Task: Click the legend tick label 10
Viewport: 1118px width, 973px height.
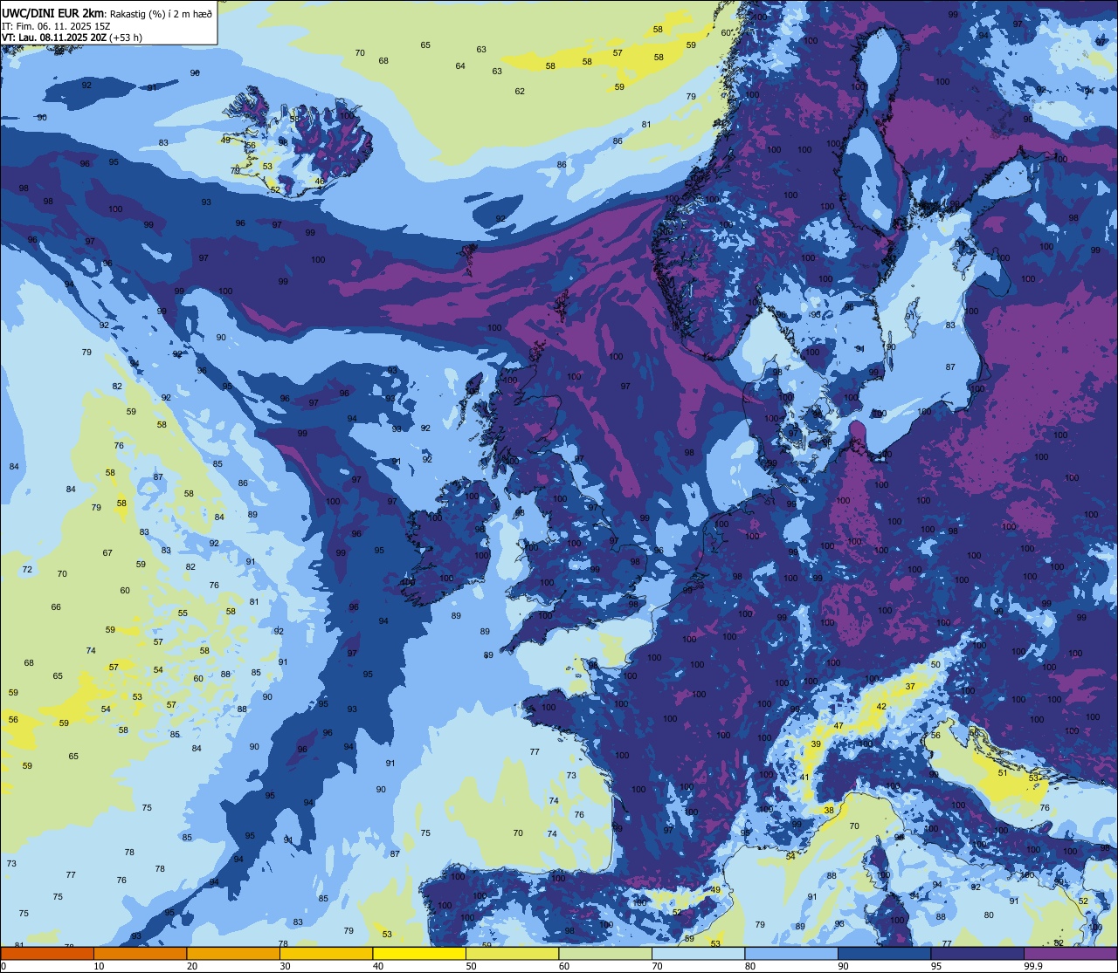Action: point(99,966)
